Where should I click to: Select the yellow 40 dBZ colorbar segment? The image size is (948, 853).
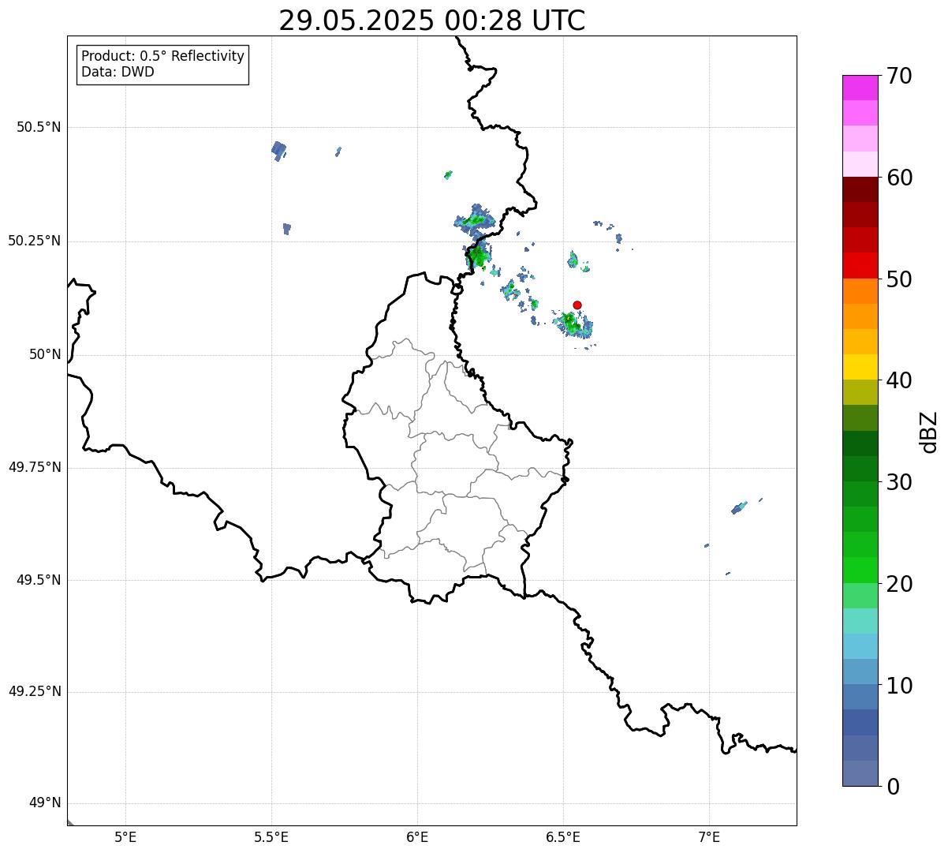click(860, 367)
